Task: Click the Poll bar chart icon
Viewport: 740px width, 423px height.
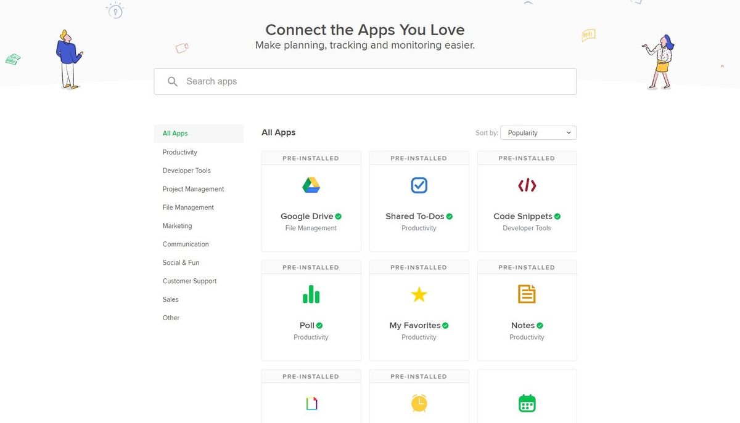Action: pyautogui.click(x=311, y=294)
